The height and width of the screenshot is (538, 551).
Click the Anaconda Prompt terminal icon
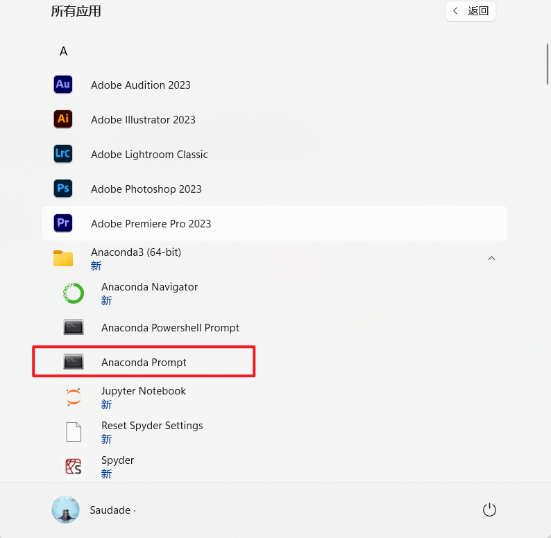coord(74,362)
